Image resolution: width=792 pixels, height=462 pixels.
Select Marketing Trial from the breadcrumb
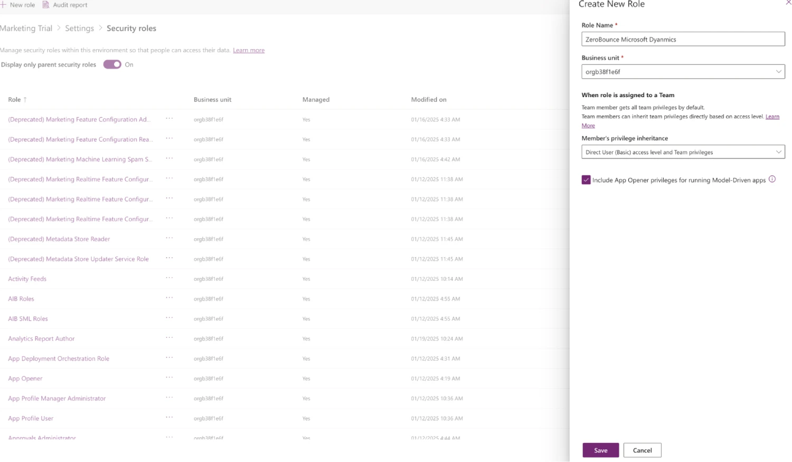pos(26,28)
